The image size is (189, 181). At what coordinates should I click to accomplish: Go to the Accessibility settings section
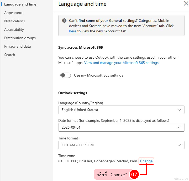point(14,29)
